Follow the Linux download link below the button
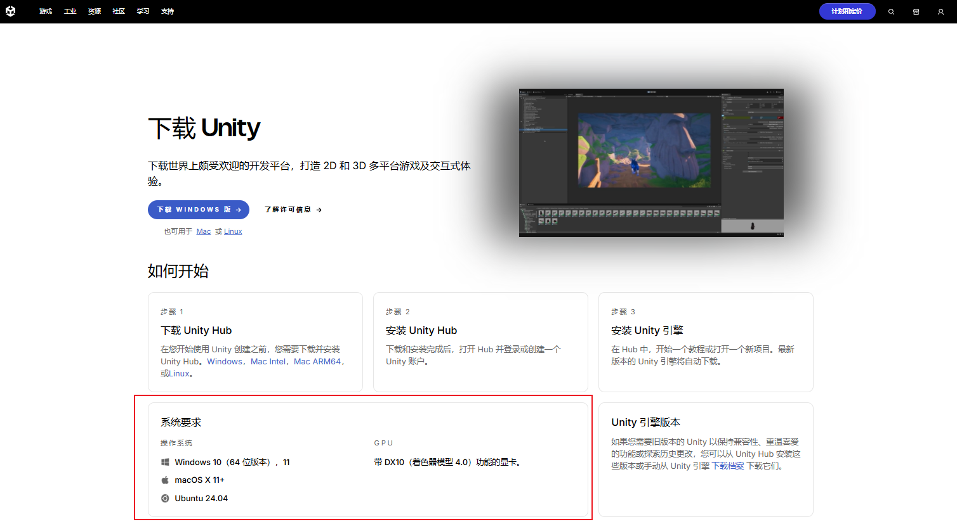 (232, 231)
